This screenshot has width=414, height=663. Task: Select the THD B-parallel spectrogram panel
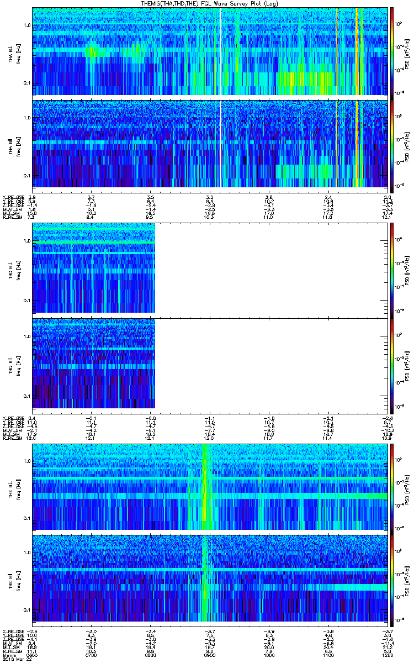210,365
